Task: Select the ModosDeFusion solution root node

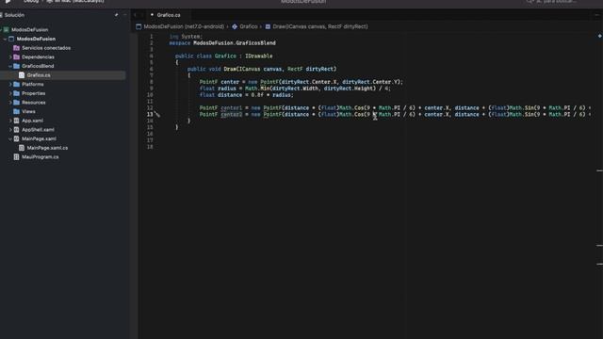Action: (x=29, y=29)
